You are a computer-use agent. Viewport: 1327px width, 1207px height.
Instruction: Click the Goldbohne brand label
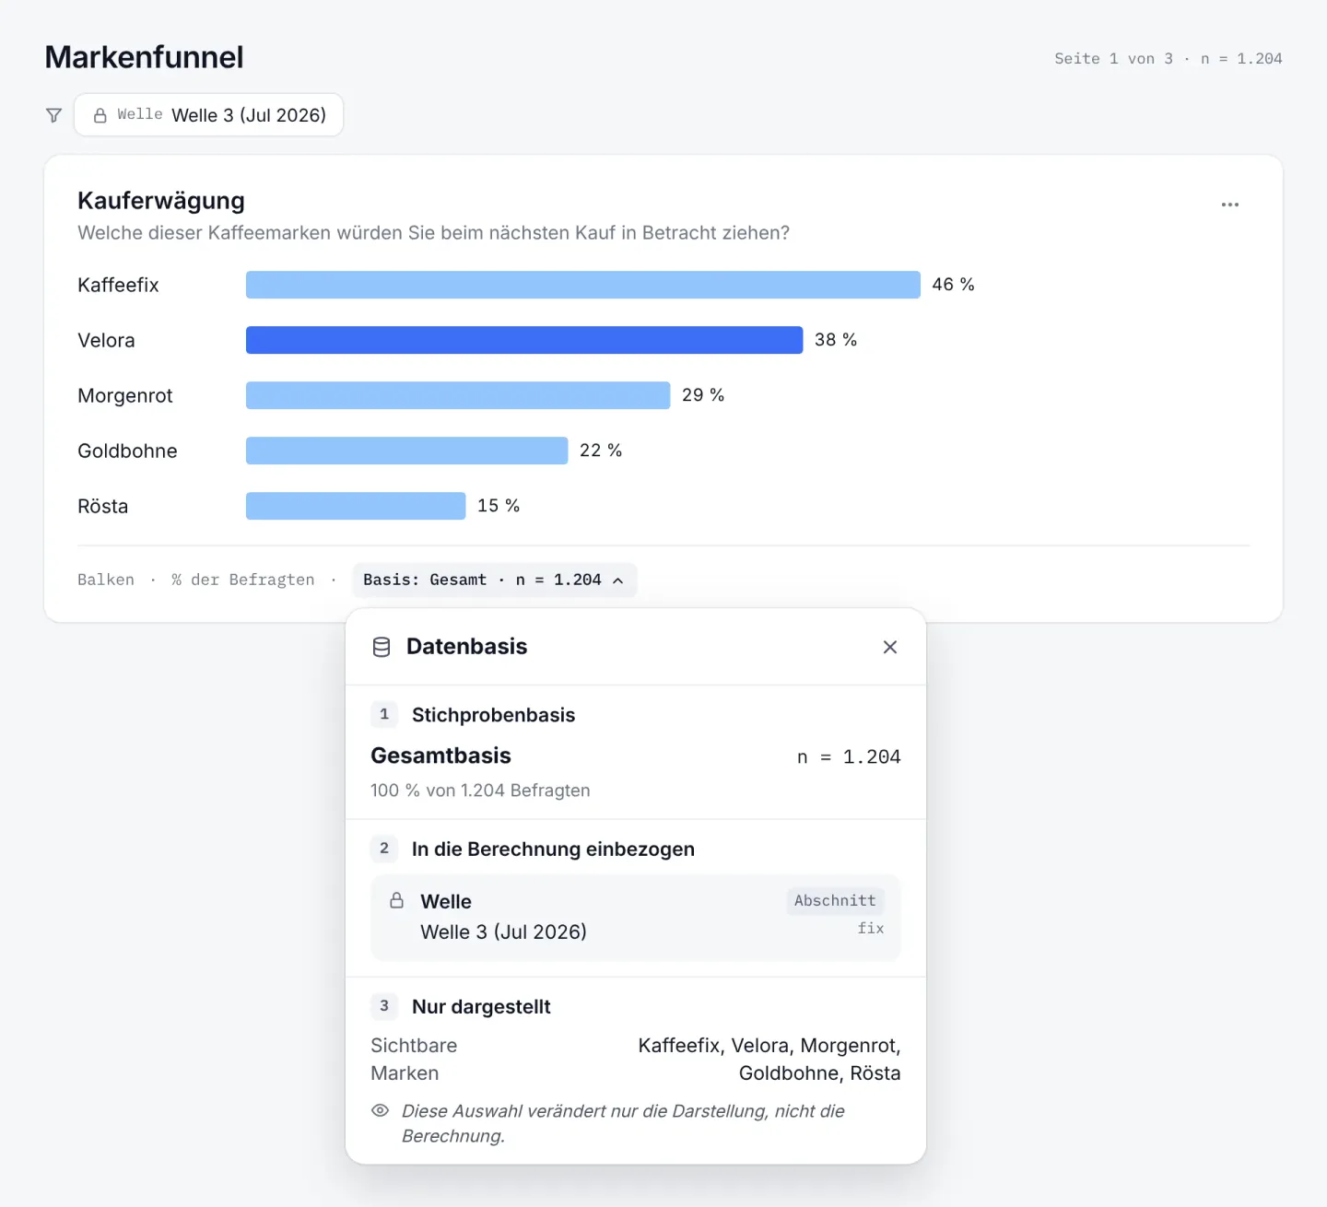click(x=127, y=451)
